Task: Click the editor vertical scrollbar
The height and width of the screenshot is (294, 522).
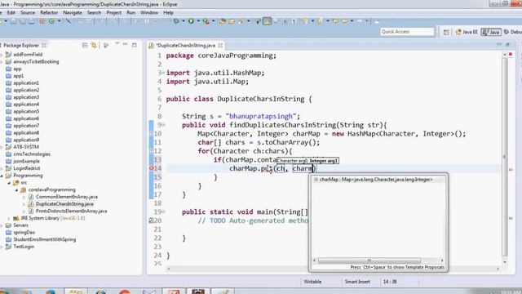Action: click(505, 157)
